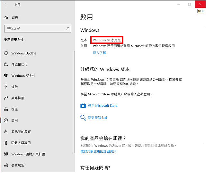Go to 首頁 home page
The image size is (223, 173).
[x=15, y=17]
